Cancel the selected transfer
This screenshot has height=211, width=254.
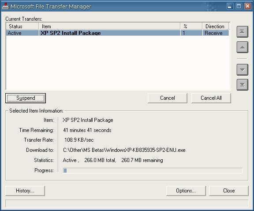click(167, 98)
